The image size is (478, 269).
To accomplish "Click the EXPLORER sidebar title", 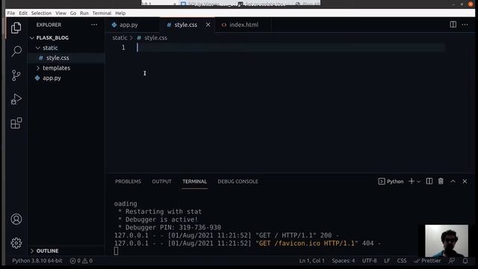I will (x=49, y=25).
